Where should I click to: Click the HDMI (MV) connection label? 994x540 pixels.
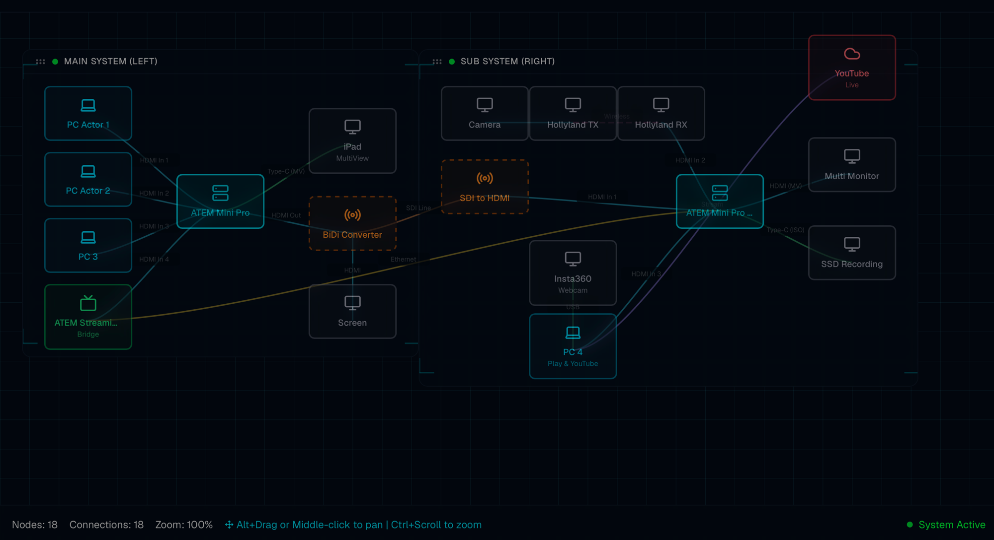(786, 186)
